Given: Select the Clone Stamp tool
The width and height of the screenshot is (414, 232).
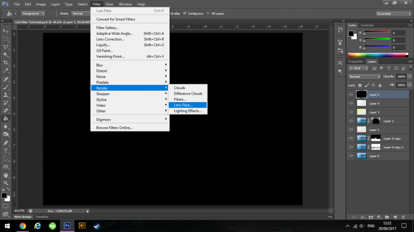Looking at the screenshot, I should (5, 95).
